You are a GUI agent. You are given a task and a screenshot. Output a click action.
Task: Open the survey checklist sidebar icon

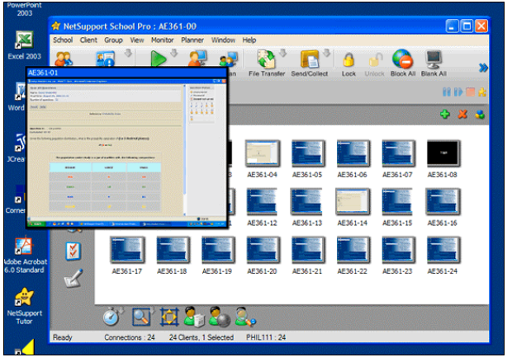click(x=73, y=249)
